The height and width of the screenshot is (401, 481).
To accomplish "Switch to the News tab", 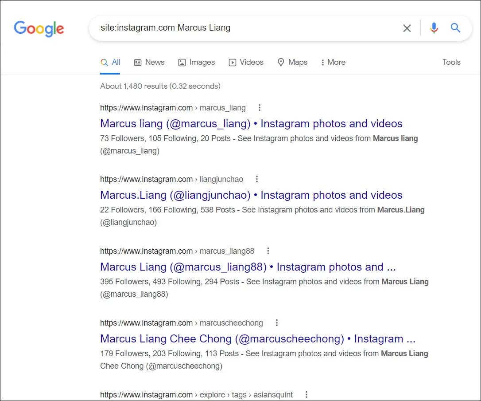I will coord(149,63).
